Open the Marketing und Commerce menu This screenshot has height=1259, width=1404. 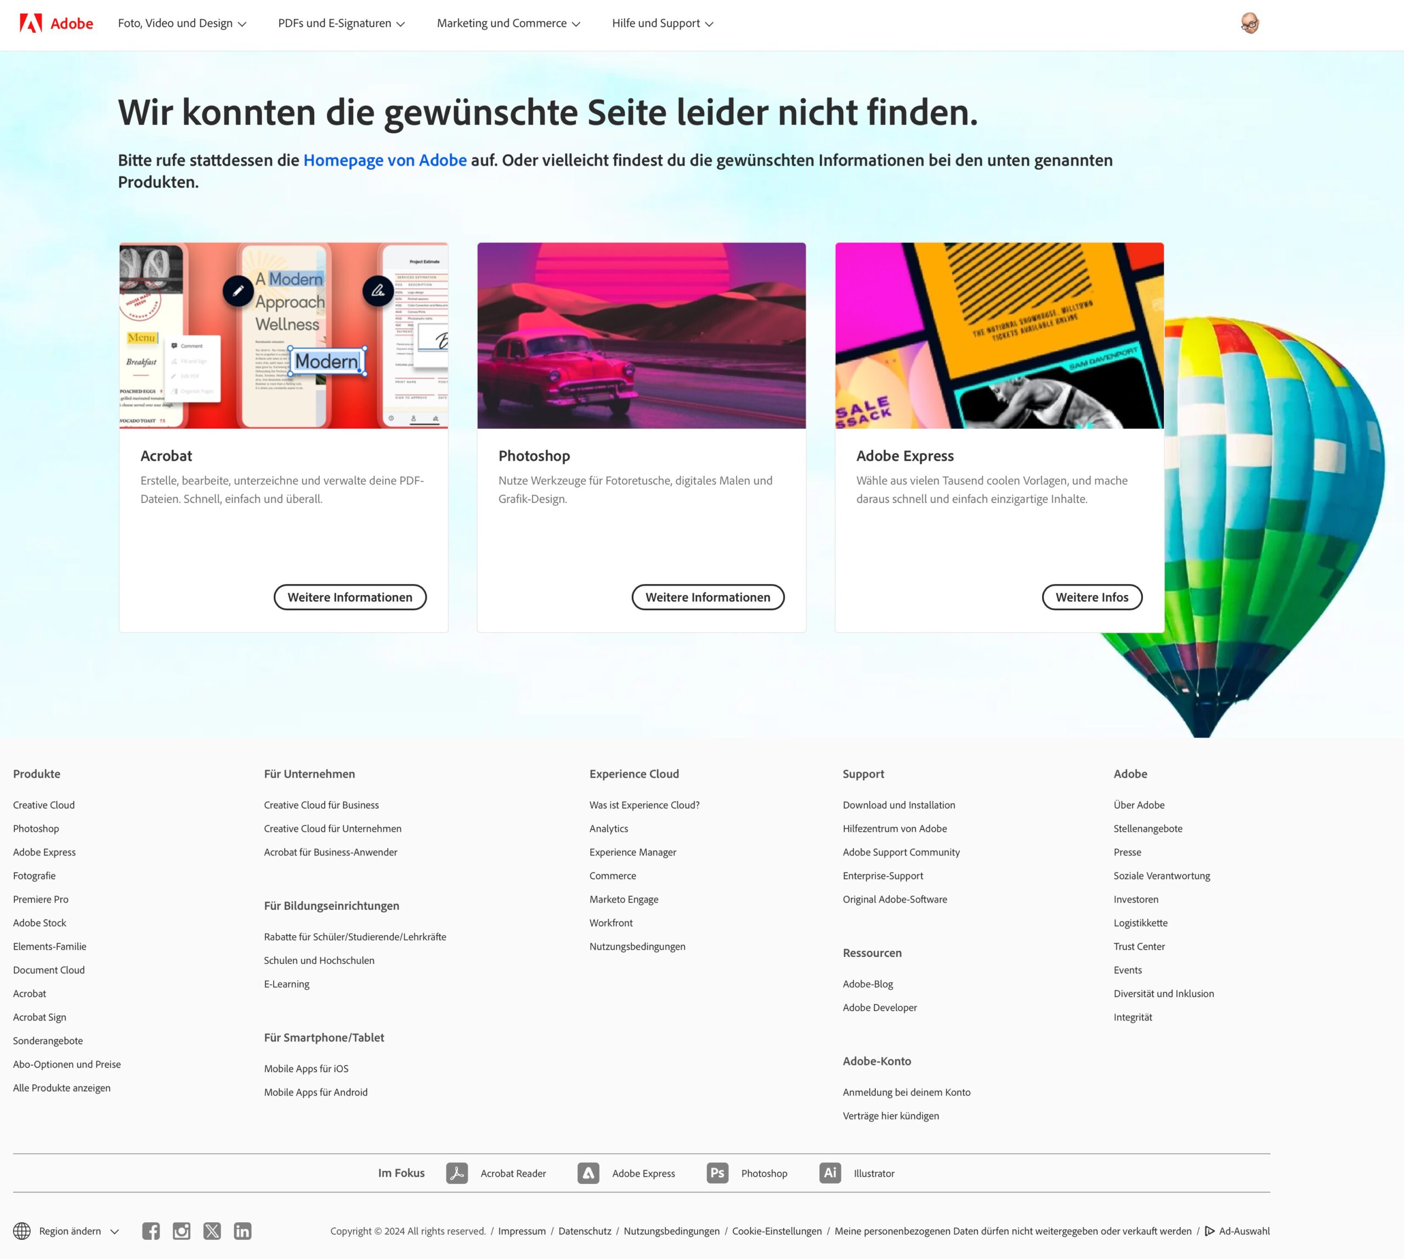(x=508, y=24)
